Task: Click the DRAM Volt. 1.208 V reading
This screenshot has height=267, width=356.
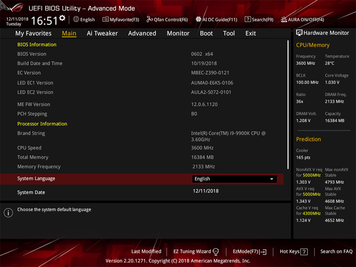Action: (x=303, y=121)
